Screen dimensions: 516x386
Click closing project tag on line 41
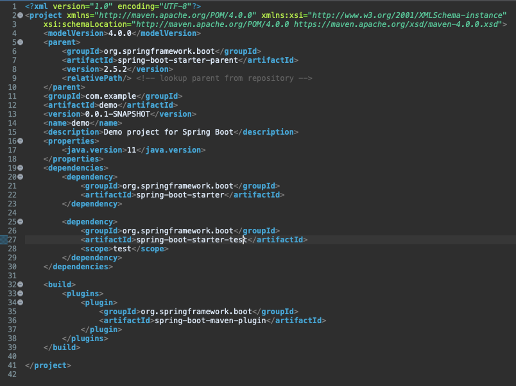click(48, 365)
